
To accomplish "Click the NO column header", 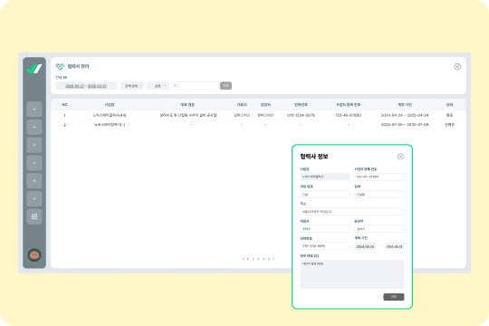I will point(64,105).
